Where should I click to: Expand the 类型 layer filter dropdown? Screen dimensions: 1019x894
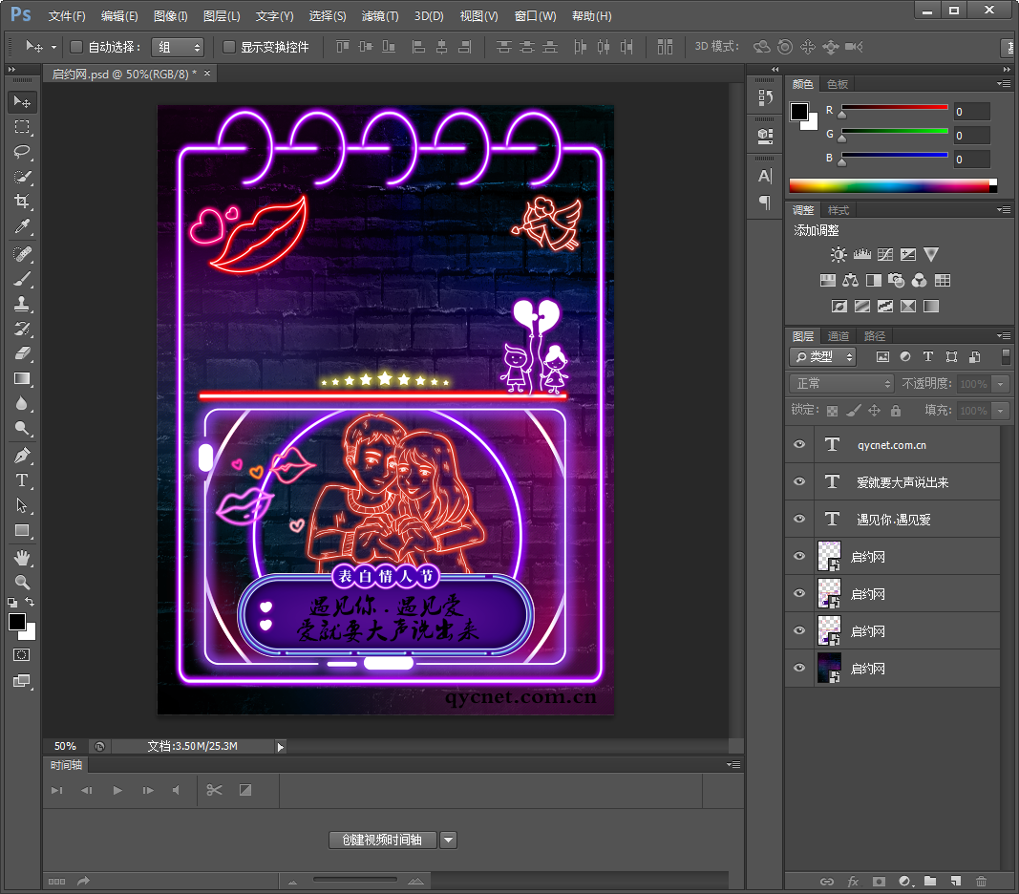click(x=822, y=356)
